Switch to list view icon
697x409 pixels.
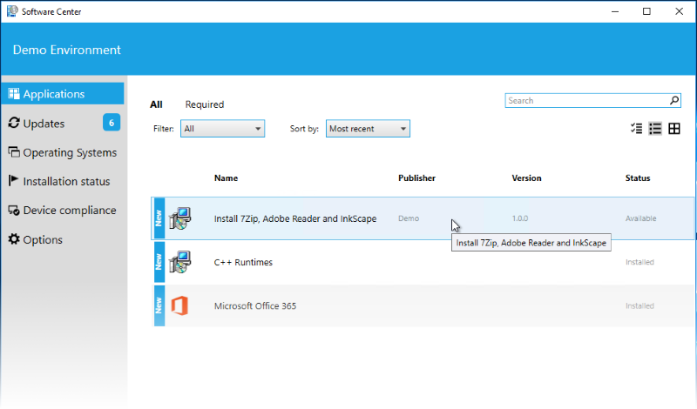(655, 129)
